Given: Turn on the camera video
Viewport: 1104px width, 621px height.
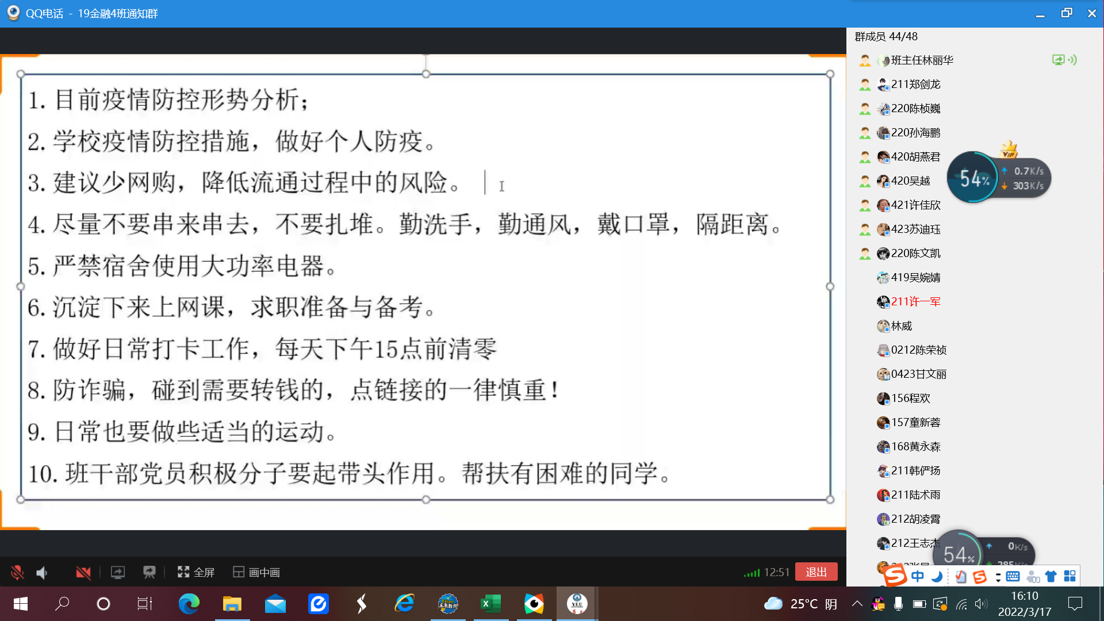Looking at the screenshot, I should [83, 572].
